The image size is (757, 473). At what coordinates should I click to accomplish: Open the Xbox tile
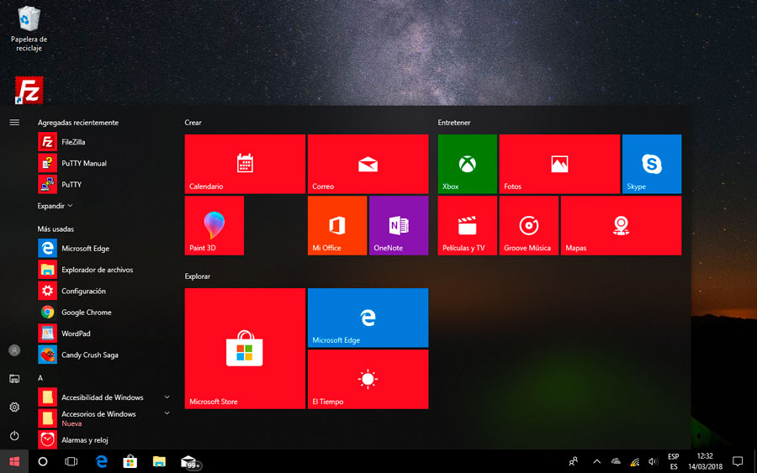tap(467, 164)
